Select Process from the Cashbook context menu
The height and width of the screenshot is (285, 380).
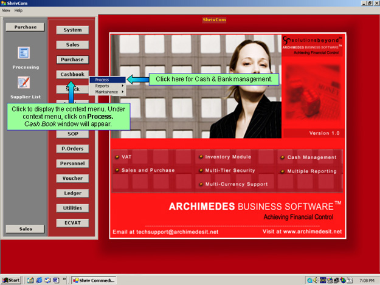(x=102, y=80)
